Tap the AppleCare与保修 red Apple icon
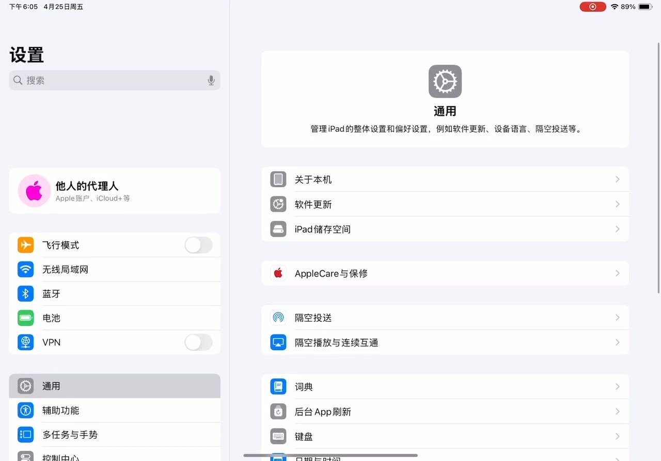Image resolution: width=661 pixels, height=461 pixels. coord(278,273)
